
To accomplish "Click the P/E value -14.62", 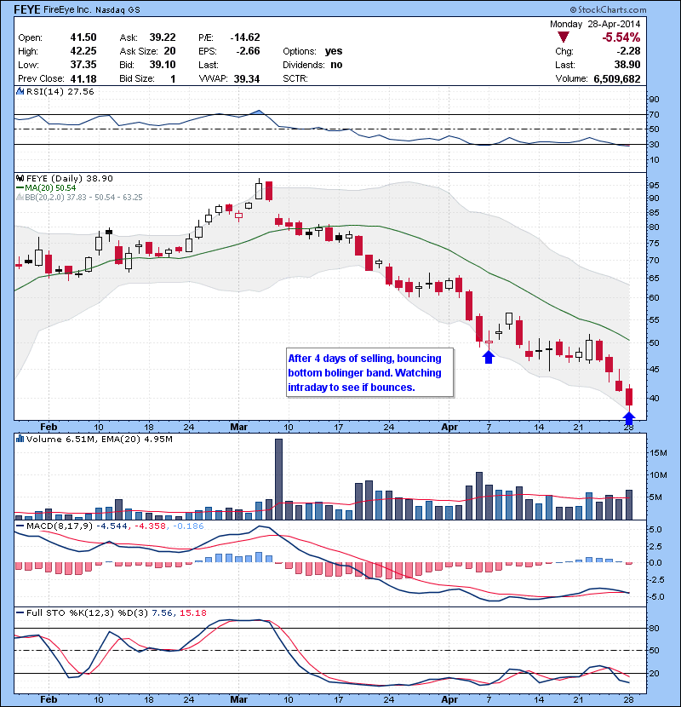I will [x=244, y=37].
